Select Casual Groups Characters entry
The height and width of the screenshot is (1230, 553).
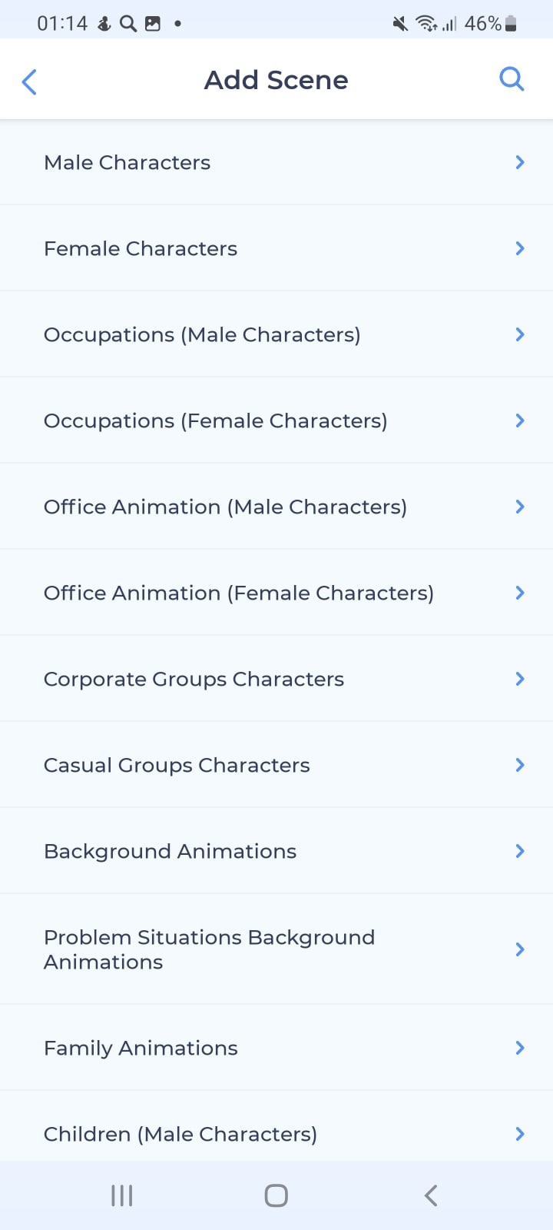[276, 765]
